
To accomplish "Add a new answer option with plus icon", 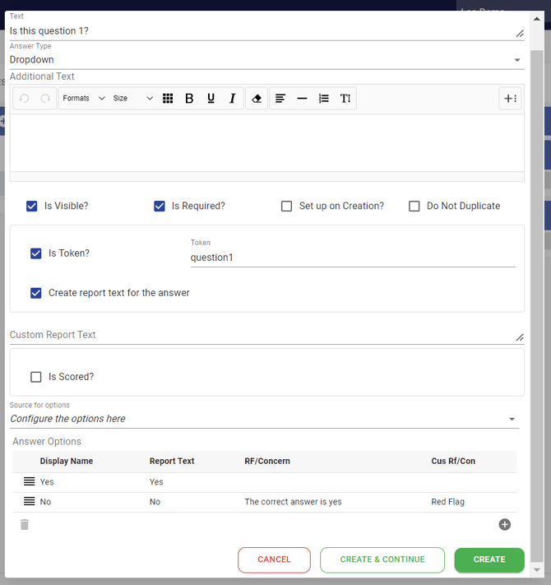I will (504, 524).
